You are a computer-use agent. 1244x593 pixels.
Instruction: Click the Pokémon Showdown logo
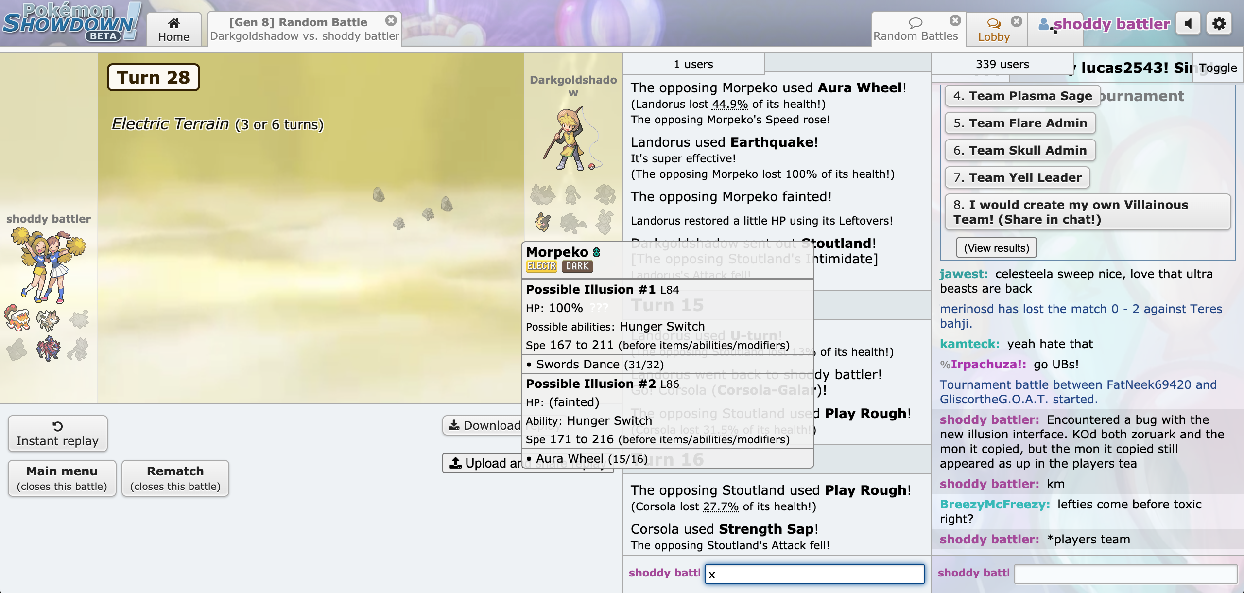72,22
